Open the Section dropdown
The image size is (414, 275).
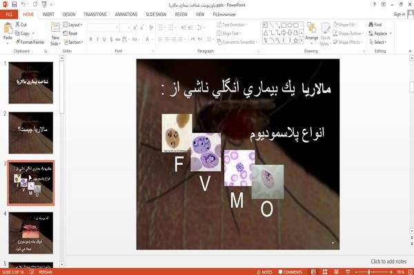73,42
